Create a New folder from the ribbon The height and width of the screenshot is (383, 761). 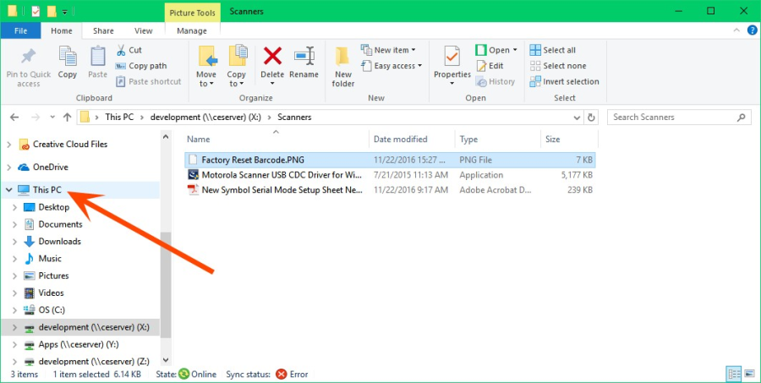click(343, 66)
